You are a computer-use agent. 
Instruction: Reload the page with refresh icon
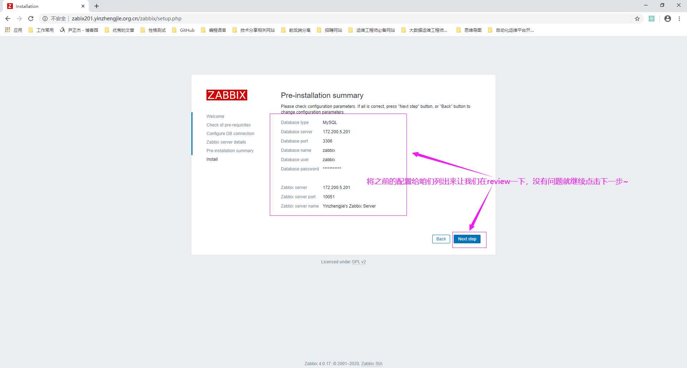click(x=31, y=19)
